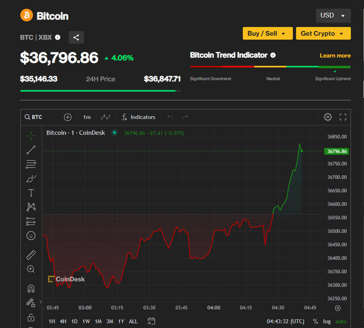Click the Learn more link
Screen dimensions: 364x328
pyautogui.click(x=335, y=56)
